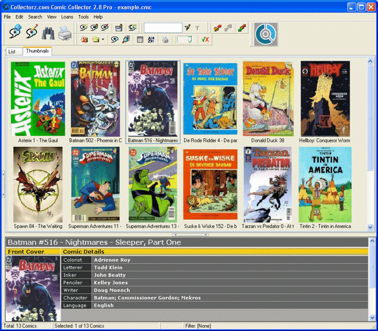This screenshot has height=331, width=378.
Task: Open the Loans menu
Action: 67,17
